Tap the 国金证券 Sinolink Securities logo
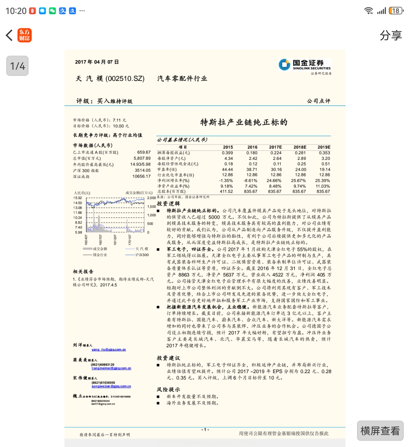 [x=305, y=65]
